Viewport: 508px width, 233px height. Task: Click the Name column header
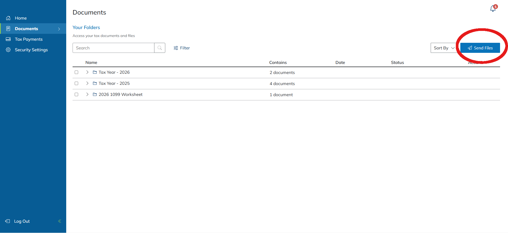click(x=91, y=62)
